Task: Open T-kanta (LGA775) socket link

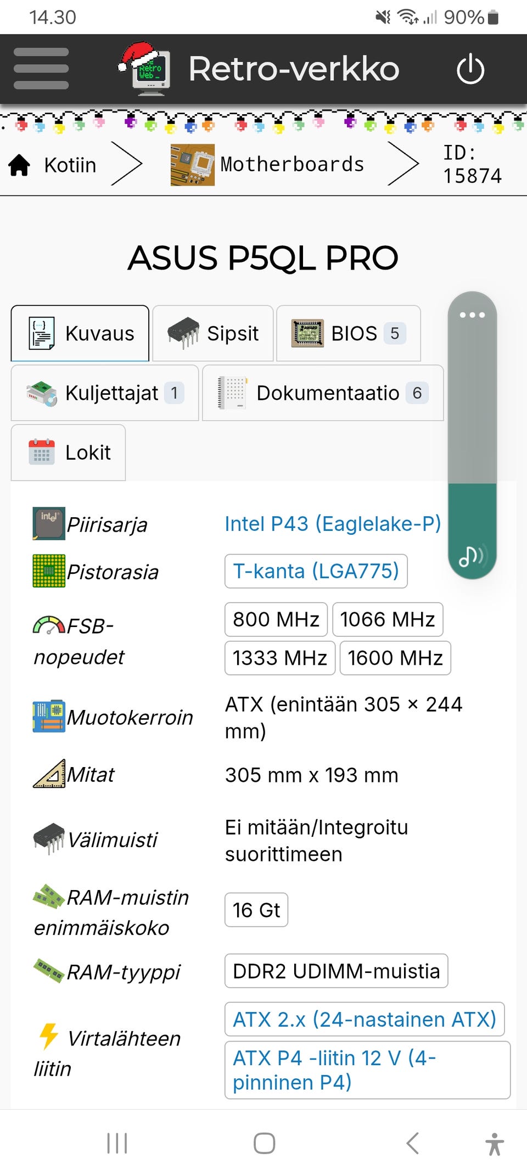Action: (316, 571)
